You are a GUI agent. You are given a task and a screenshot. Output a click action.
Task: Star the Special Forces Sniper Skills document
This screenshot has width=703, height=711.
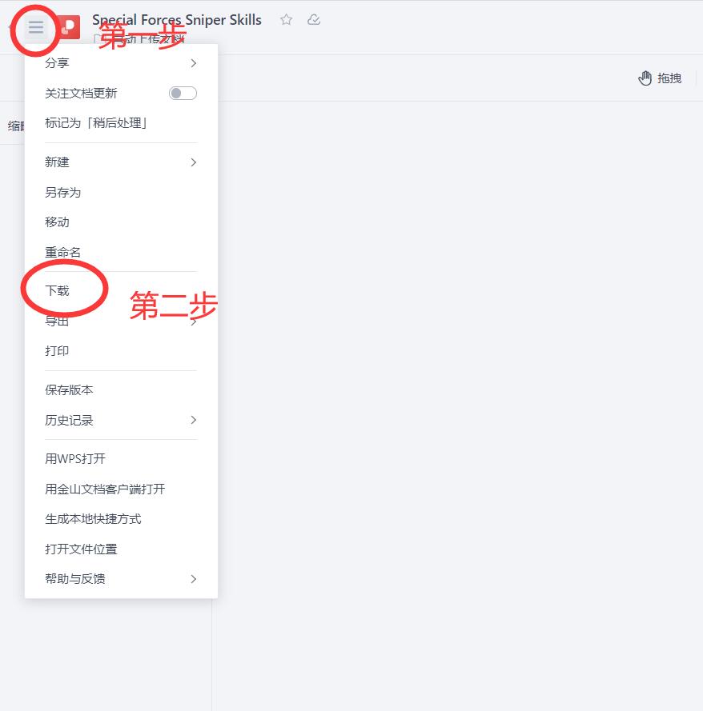(286, 19)
